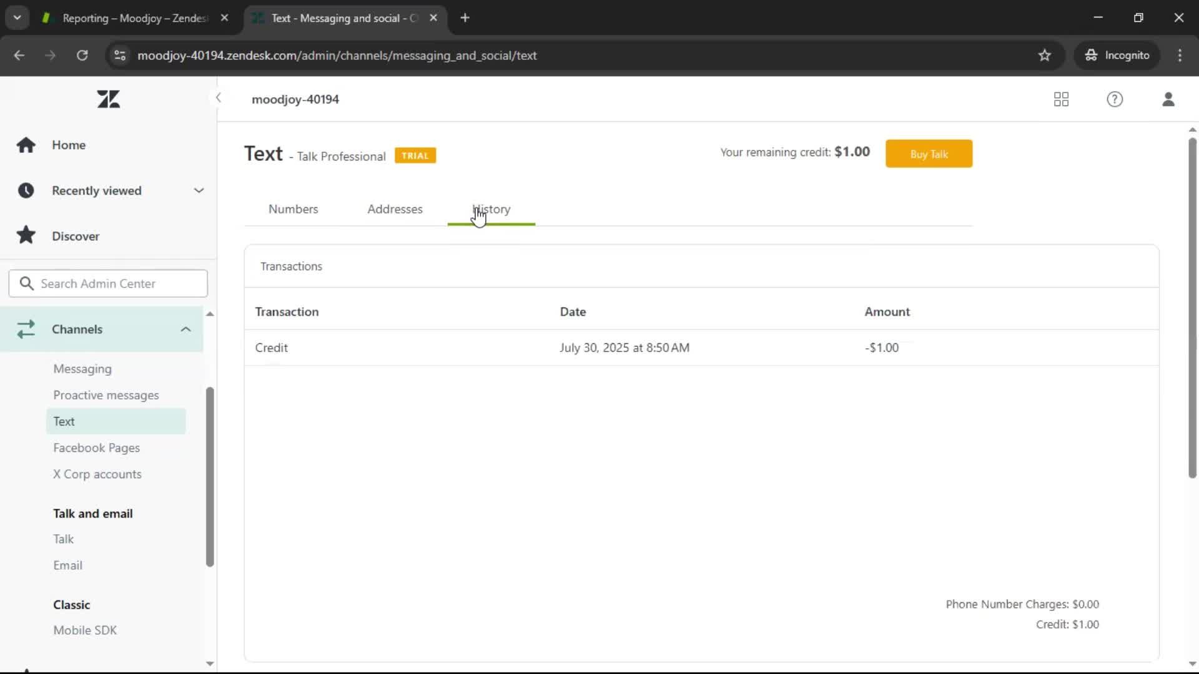
Task: Collapse the Channels section chevron
Action: point(185,329)
